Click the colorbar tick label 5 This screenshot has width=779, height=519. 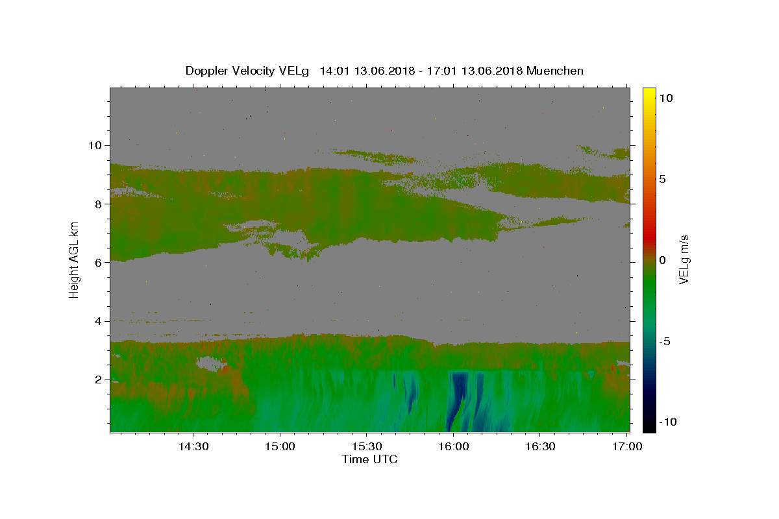tap(662, 179)
